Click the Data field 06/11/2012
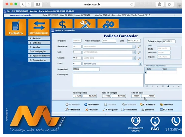 coord(134,41)
